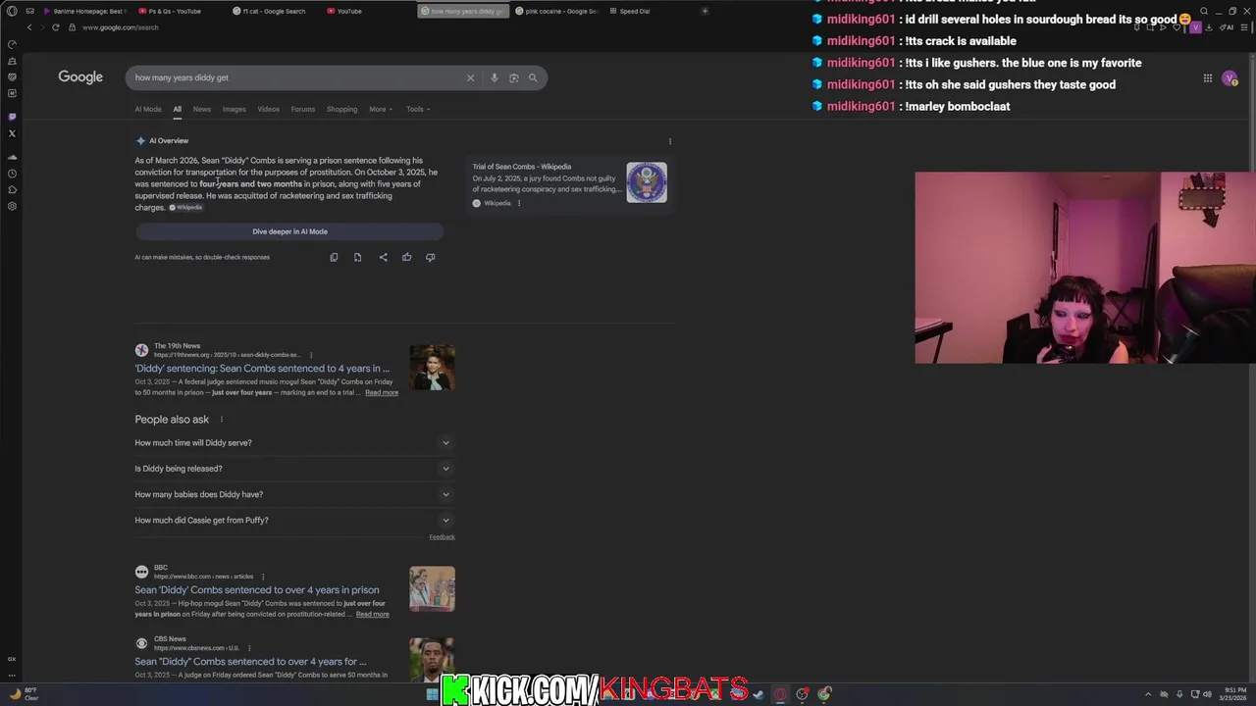Switch to the Shopping results tab
This screenshot has width=1256, height=706.
point(341,109)
